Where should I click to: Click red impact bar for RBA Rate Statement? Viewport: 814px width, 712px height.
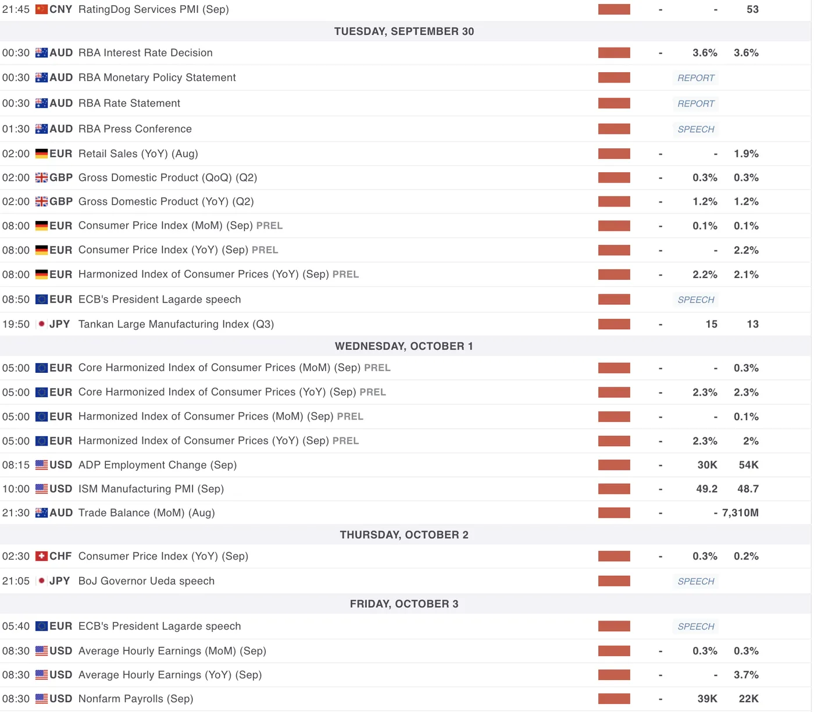(614, 104)
